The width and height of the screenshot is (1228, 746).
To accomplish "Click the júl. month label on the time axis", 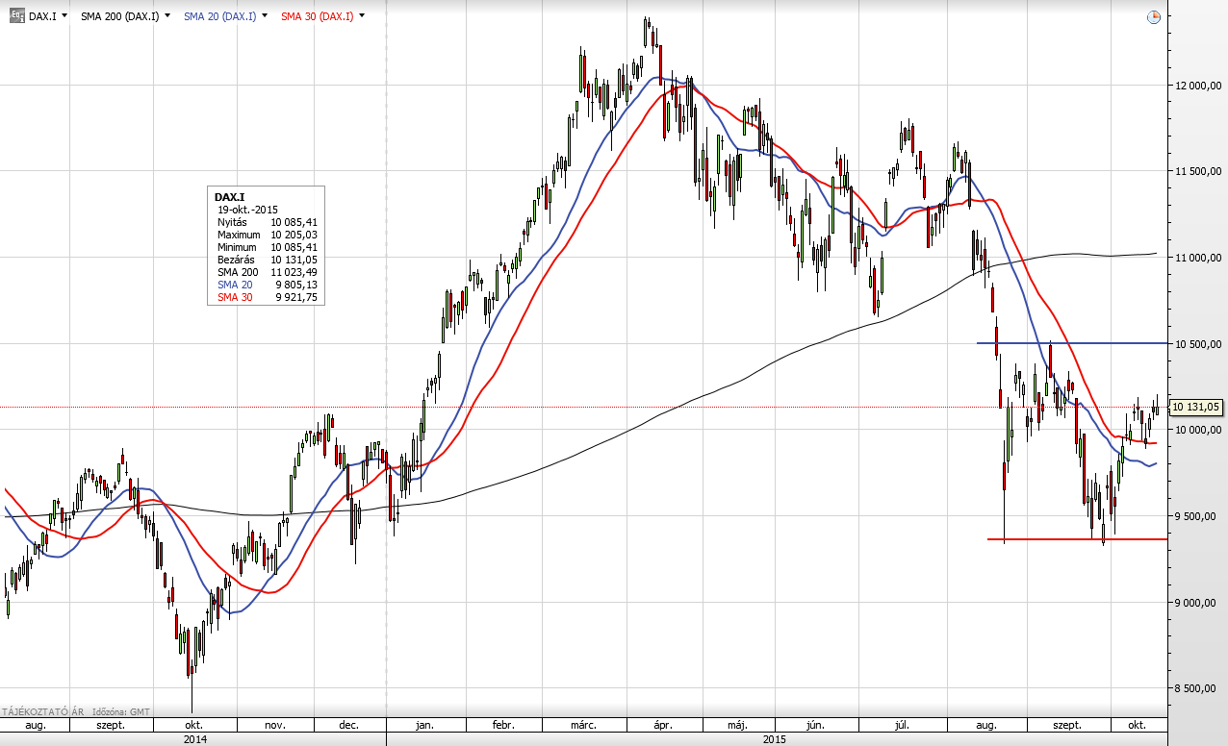I will [901, 725].
